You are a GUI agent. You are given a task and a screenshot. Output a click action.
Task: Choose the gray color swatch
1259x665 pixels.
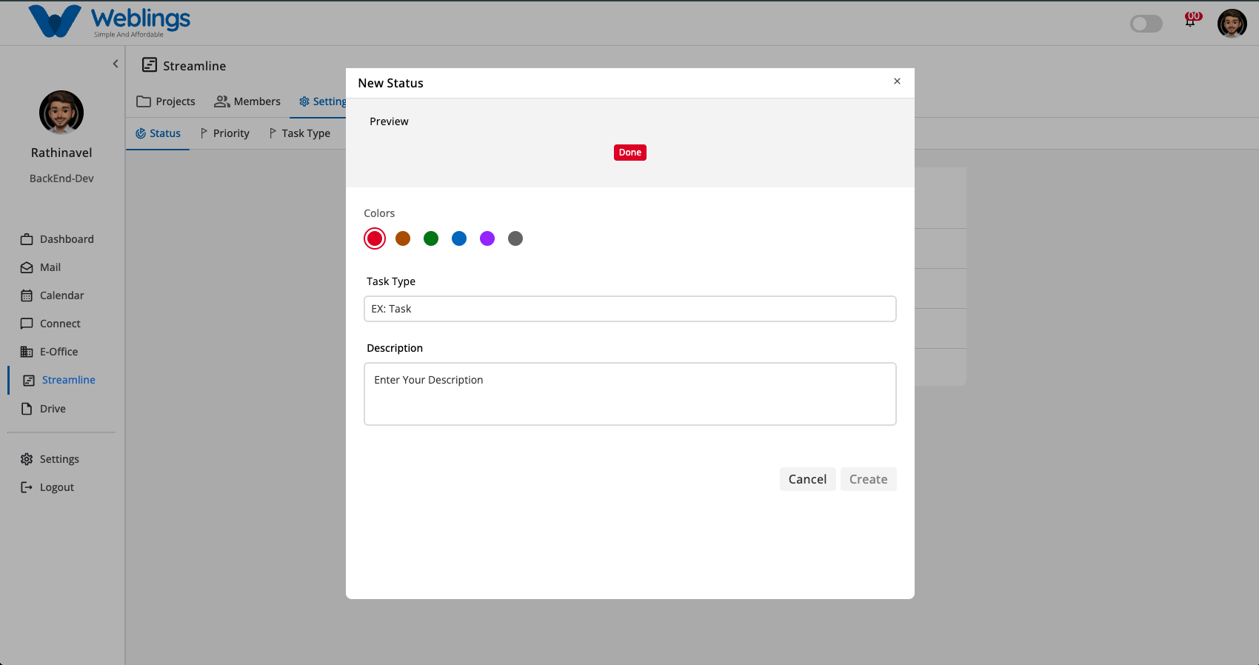pyautogui.click(x=515, y=238)
